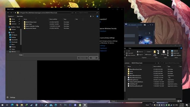
Task: Go up one folder level in Select Folder dialog
Action: coord(15,12)
